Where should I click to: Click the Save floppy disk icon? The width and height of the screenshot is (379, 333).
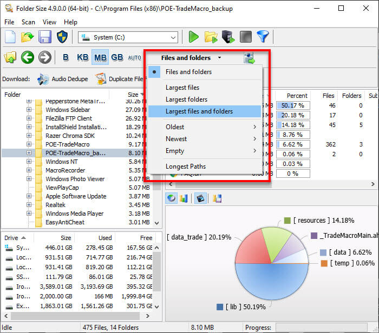45,37
